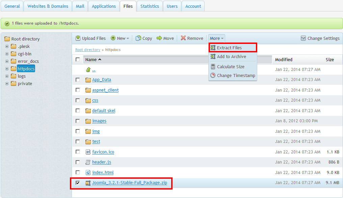Click the Copy toolbar icon
The height and width of the screenshot is (198, 343).
[x=138, y=38]
